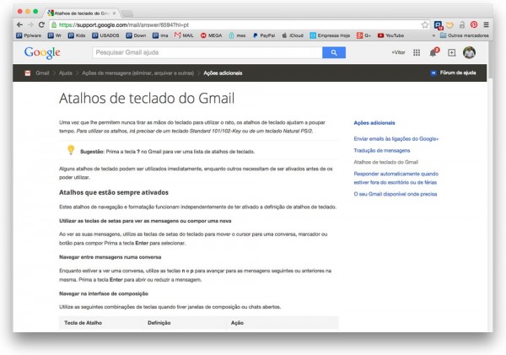Screen dimensions: 506x355
Task: Click the Gmail envelope icon in the breadcrumb
Action: pyautogui.click(x=28, y=73)
